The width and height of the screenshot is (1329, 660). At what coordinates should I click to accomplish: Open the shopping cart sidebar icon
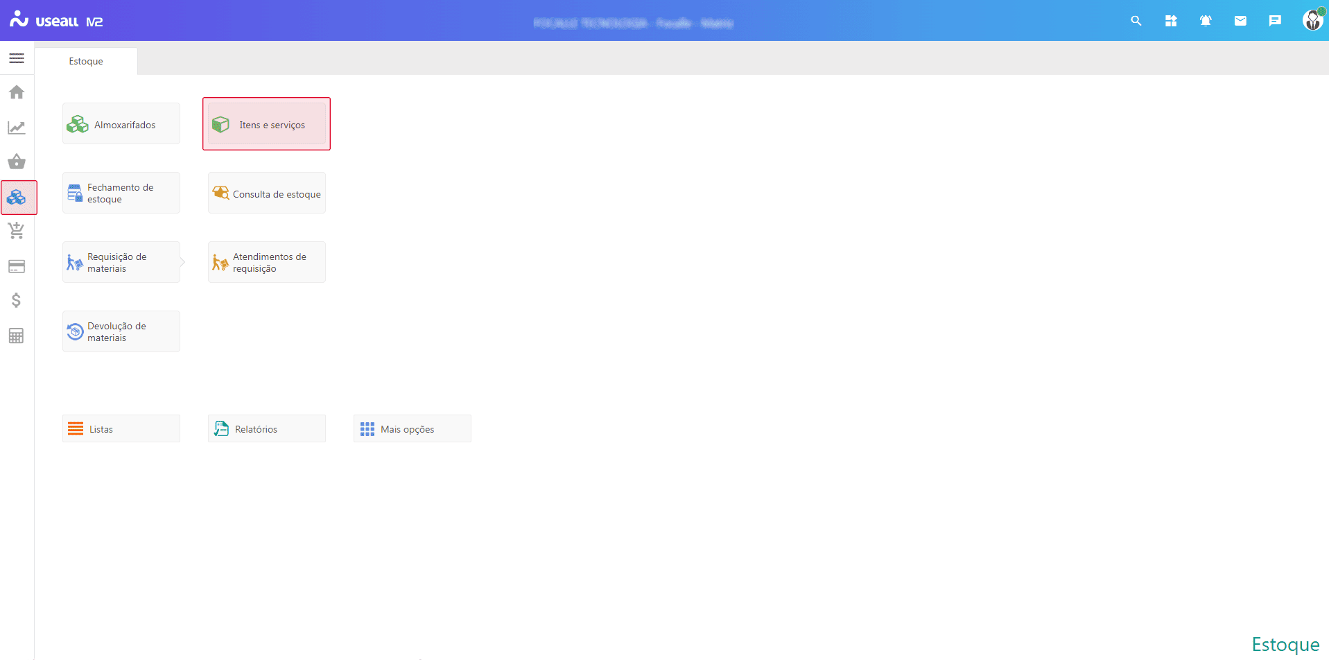[x=17, y=231]
